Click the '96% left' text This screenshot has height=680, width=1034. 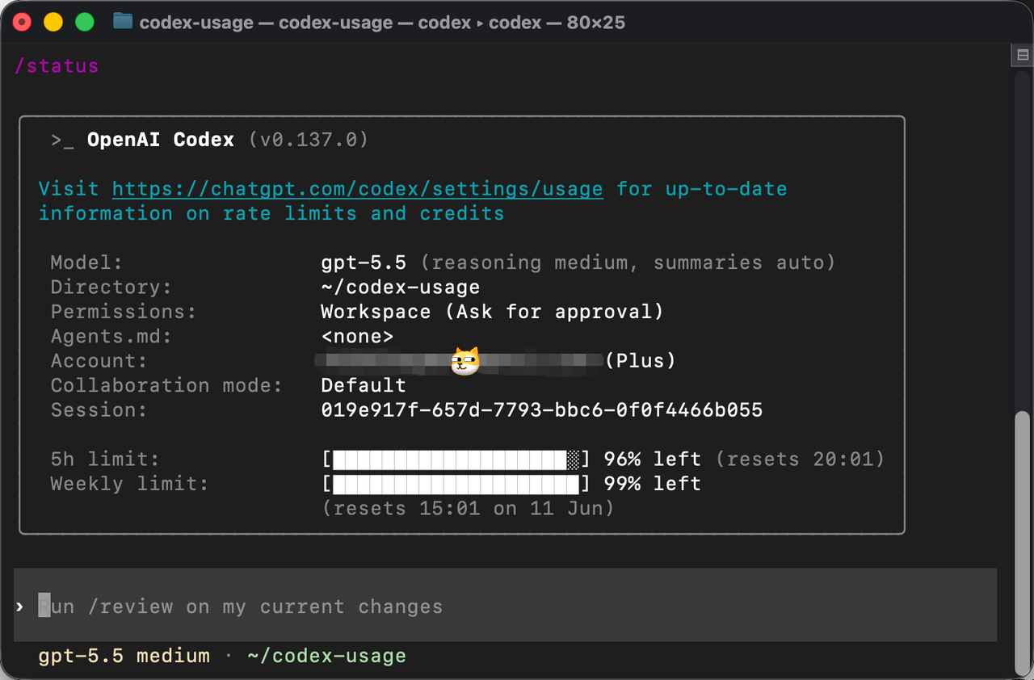click(x=652, y=460)
